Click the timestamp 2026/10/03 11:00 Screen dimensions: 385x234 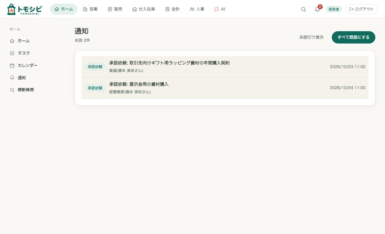point(348,67)
